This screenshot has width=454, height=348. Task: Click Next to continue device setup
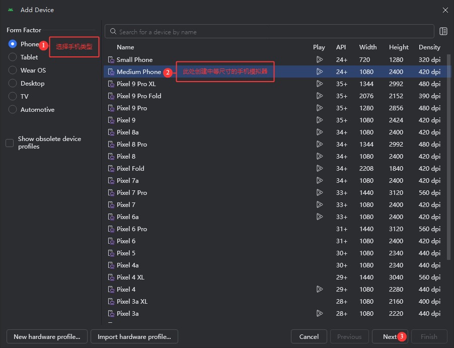coord(390,337)
